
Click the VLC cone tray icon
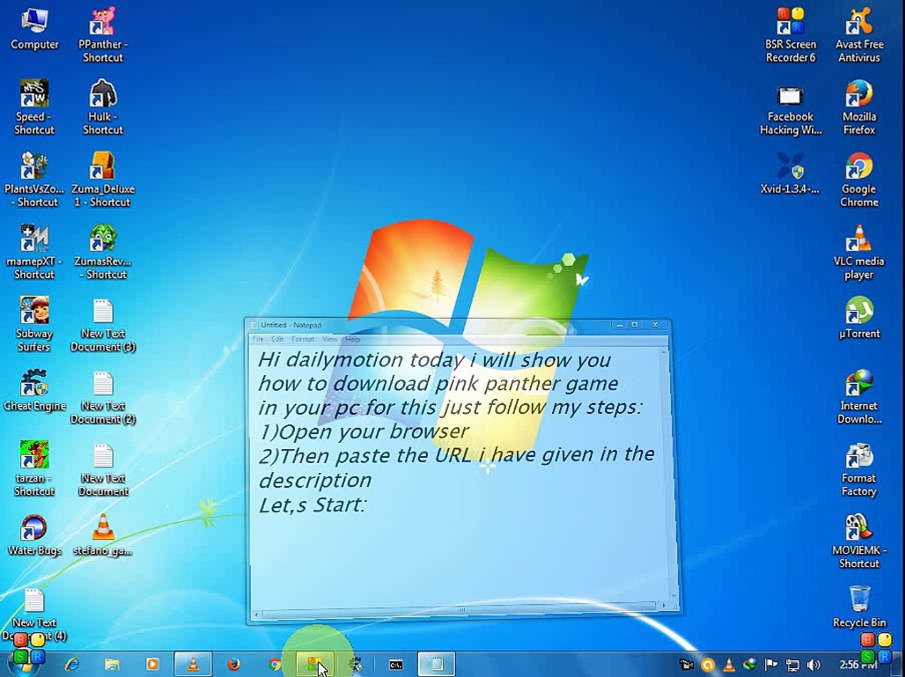tap(729, 665)
